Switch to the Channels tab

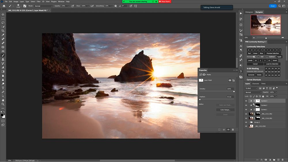click(x=255, y=84)
